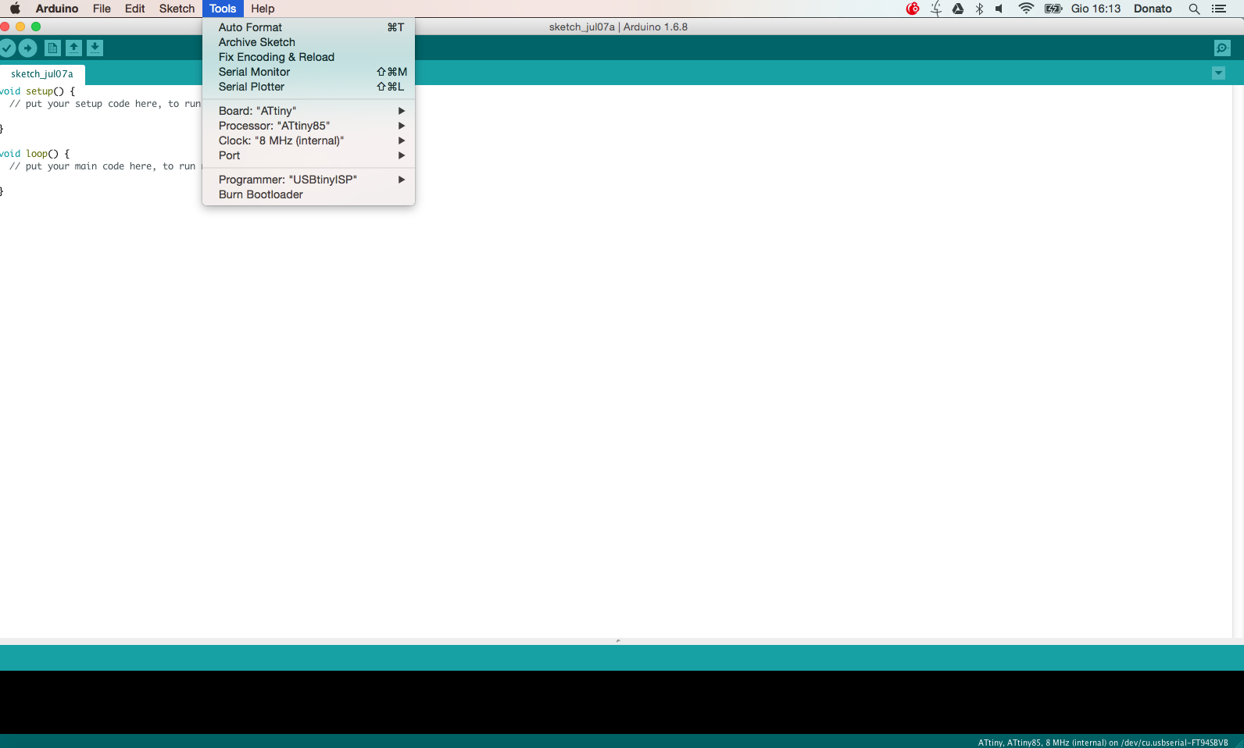Open Serial Plotter from Tools menu

[309, 87]
